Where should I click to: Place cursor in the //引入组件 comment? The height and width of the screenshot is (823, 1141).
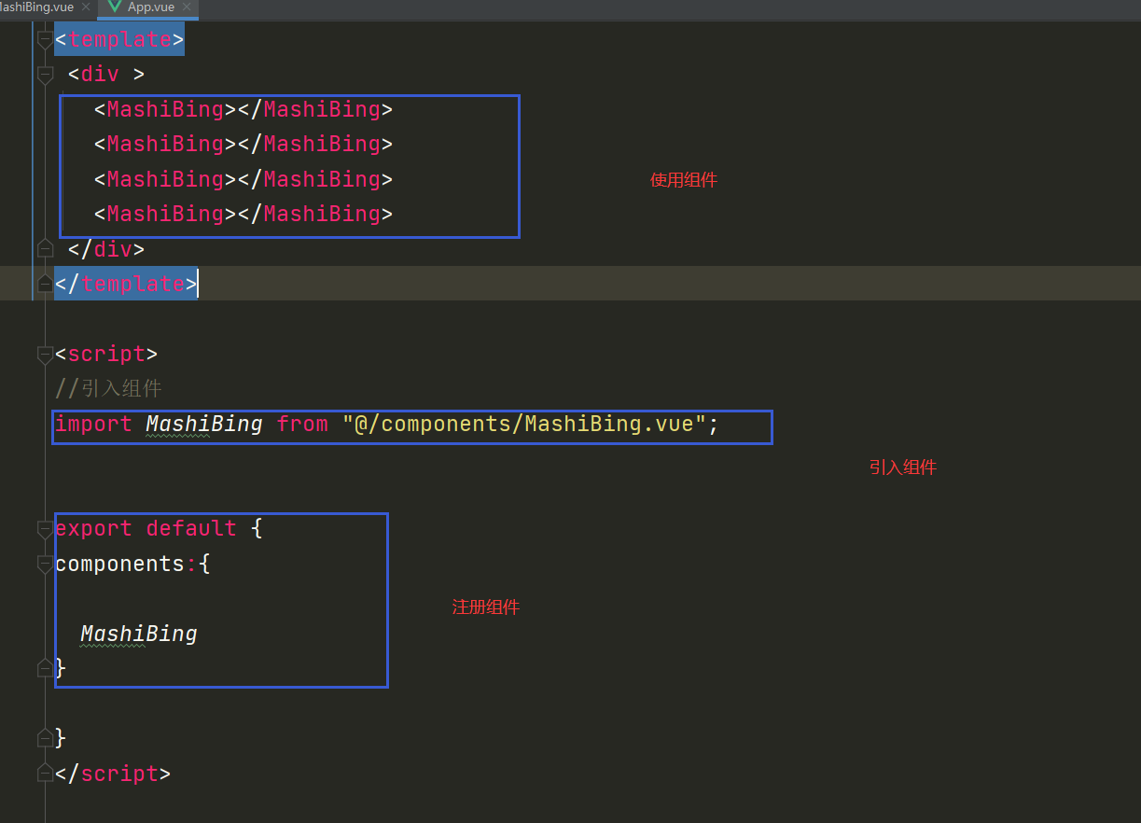[x=109, y=389]
